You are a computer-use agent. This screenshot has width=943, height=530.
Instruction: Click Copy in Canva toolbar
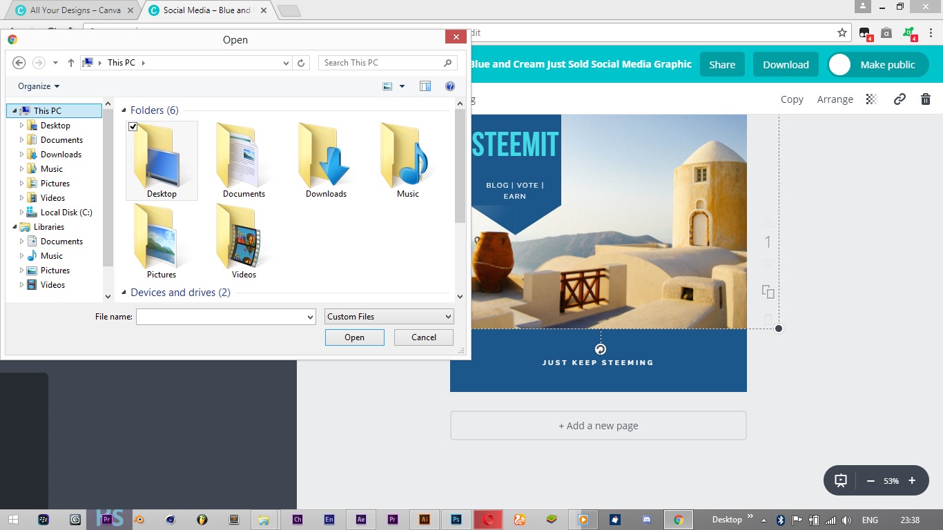pyautogui.click(x=792, y=99)
